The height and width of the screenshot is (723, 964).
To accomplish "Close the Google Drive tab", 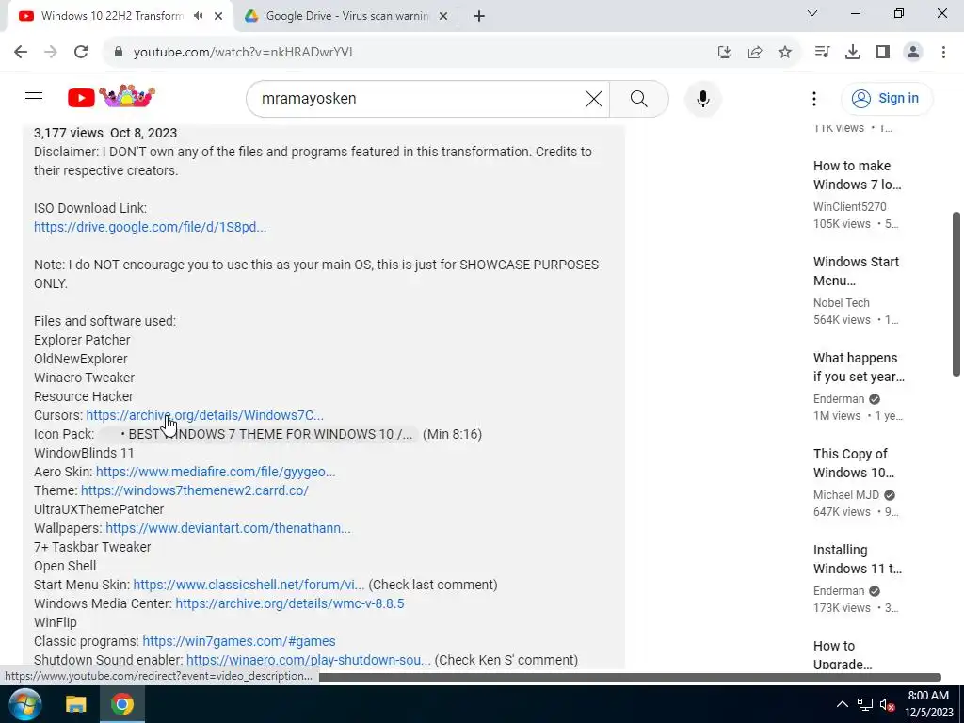I will (443, 16).
